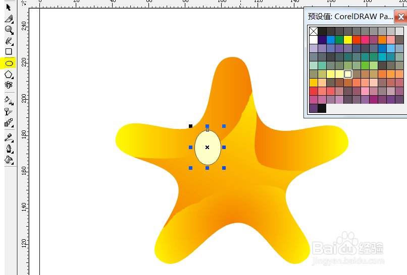Click the black top-left selection handle
Image resolution: width=407 pixels, height=275 pixels.
190,126
